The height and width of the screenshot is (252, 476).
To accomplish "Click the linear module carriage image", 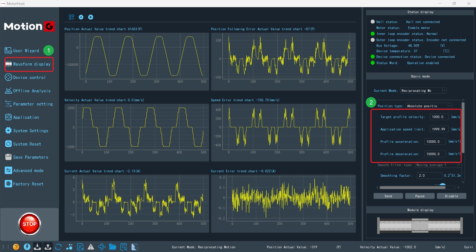I will pyautogui.click(x=420, y=225).
